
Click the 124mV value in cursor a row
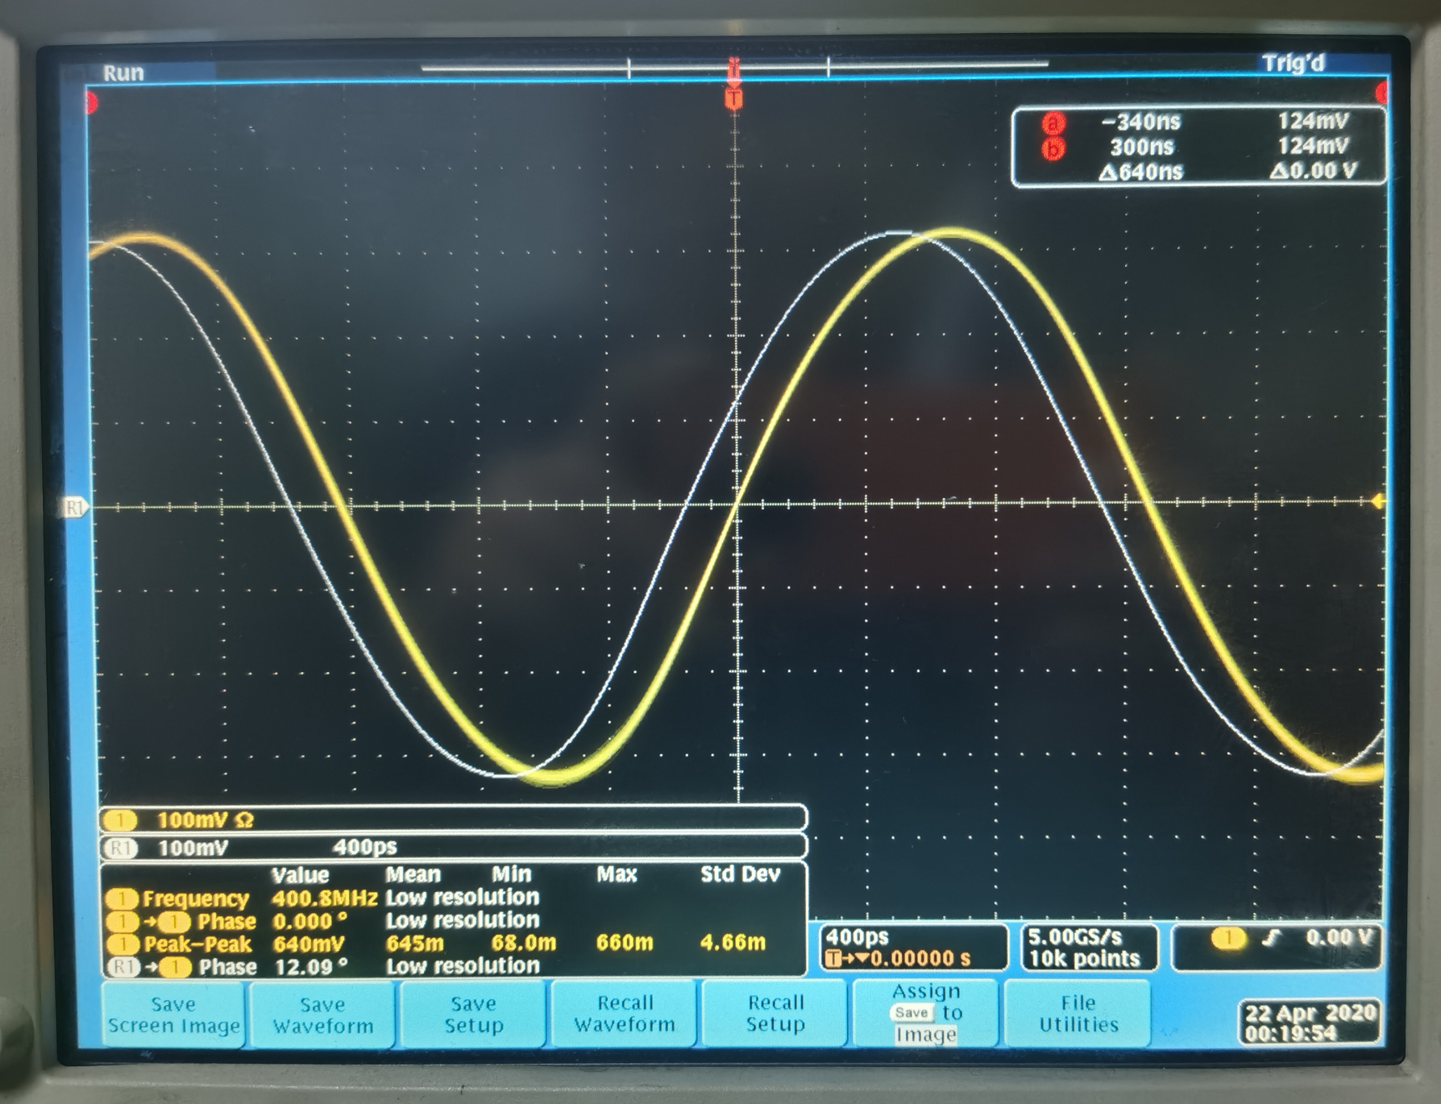tap(1314, 122)
